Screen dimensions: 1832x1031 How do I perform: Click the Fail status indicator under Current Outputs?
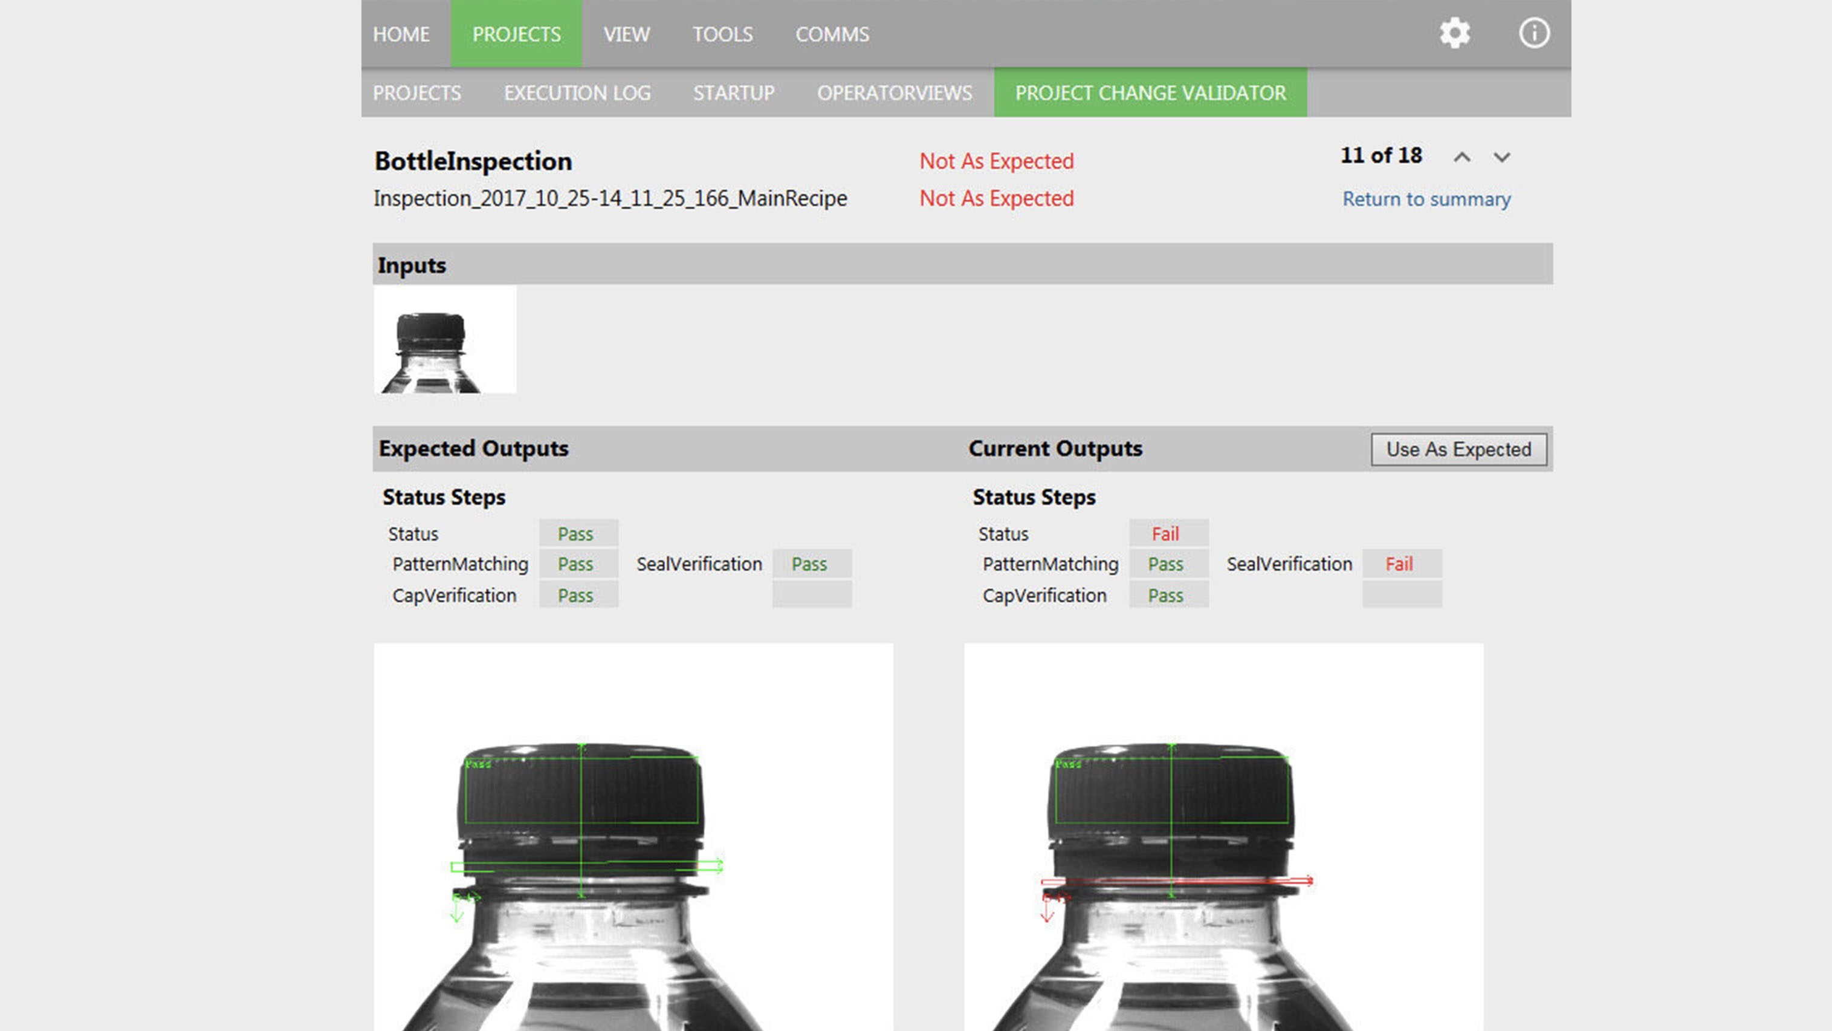click(1167, 534)
